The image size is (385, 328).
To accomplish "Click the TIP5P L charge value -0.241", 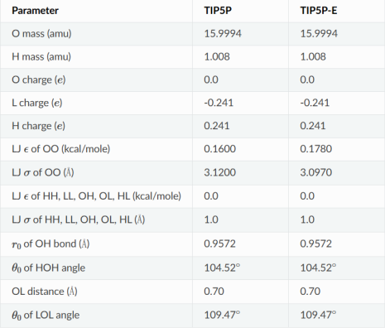I will [x=219, y=103].
